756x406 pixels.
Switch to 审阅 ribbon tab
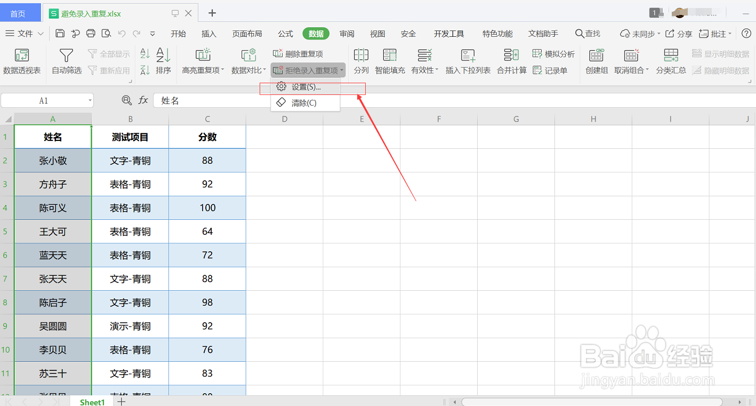tap(347, 34)
